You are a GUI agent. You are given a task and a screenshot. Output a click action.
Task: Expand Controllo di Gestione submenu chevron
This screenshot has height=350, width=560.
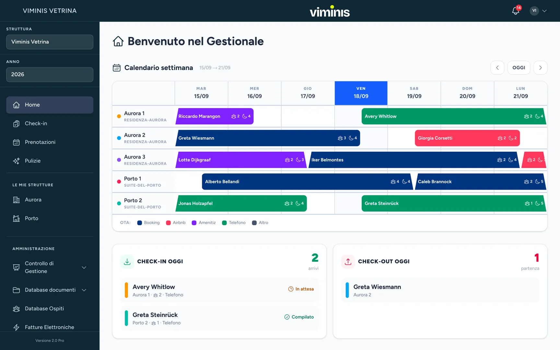point(84,267)
